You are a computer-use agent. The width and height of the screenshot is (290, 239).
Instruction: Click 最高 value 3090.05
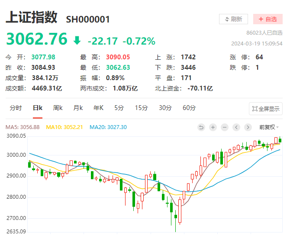118,57
